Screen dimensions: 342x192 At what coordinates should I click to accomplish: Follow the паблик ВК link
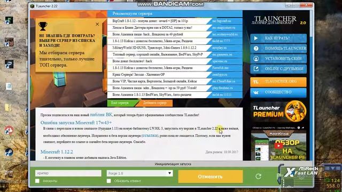click(x=101, y=115)
